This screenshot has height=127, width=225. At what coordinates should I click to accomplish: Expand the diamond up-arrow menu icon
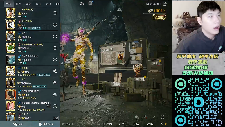pyautogui.click(x=161, y=124)
